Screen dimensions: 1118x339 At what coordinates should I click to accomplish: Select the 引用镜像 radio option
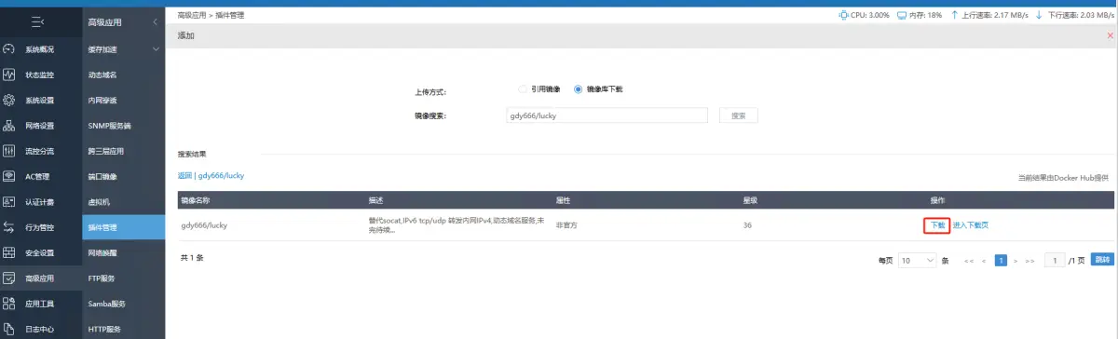[x=540, y=88]
